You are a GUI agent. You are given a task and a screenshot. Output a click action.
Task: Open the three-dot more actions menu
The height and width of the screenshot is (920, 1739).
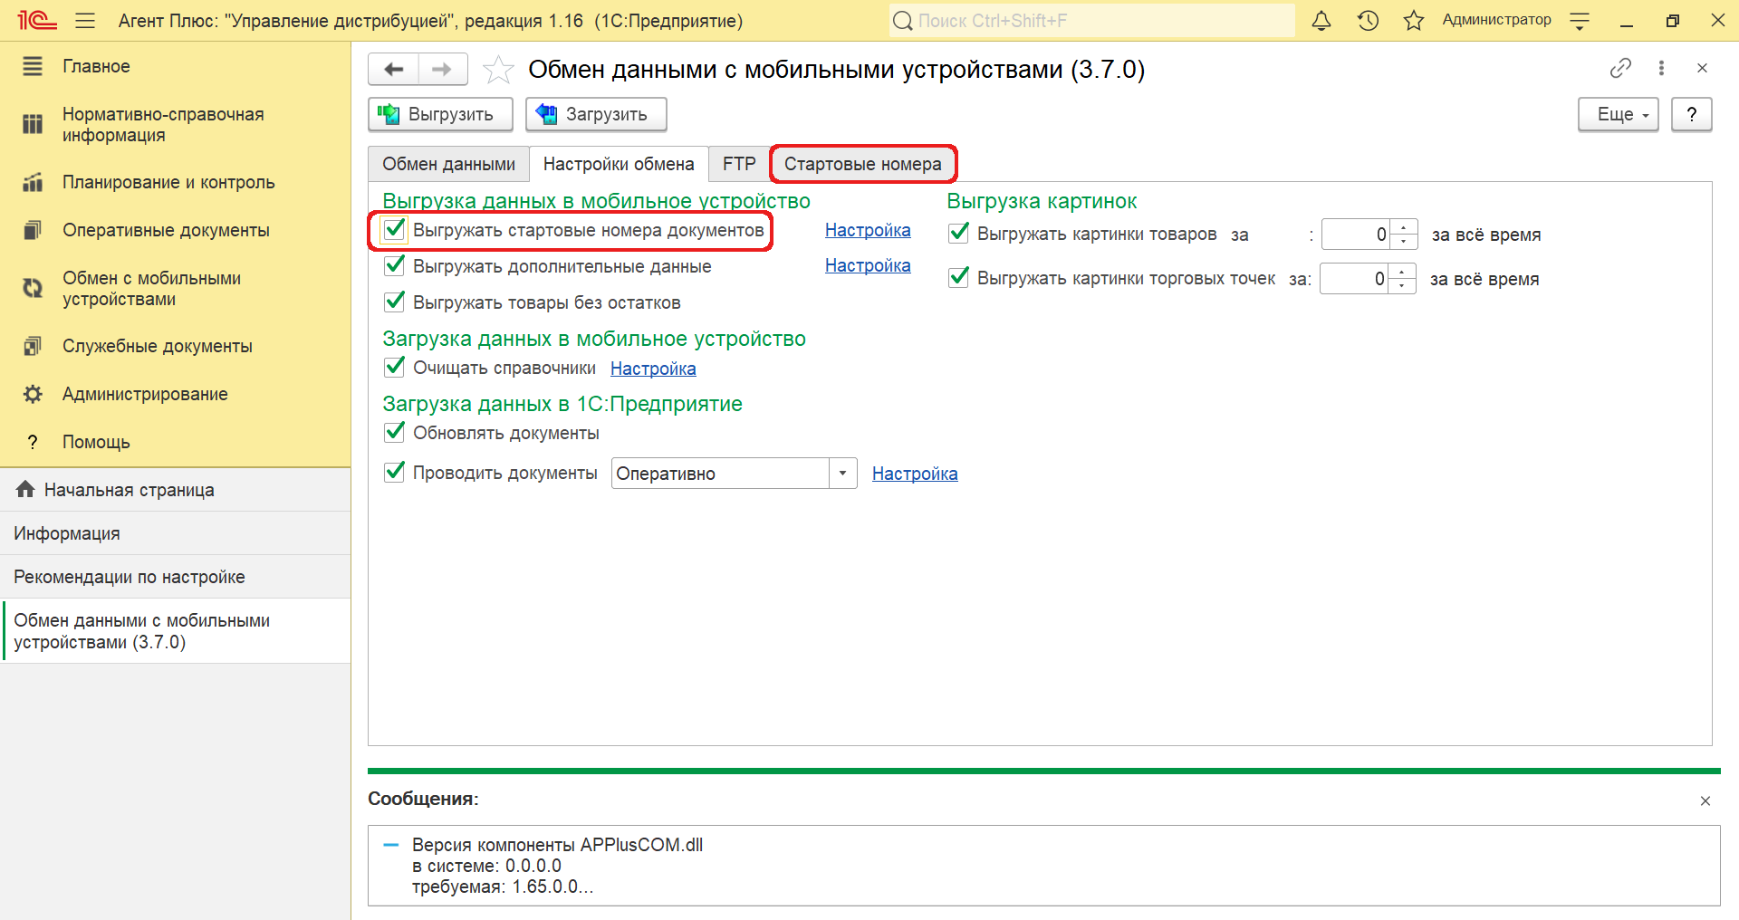[1661, 68]
